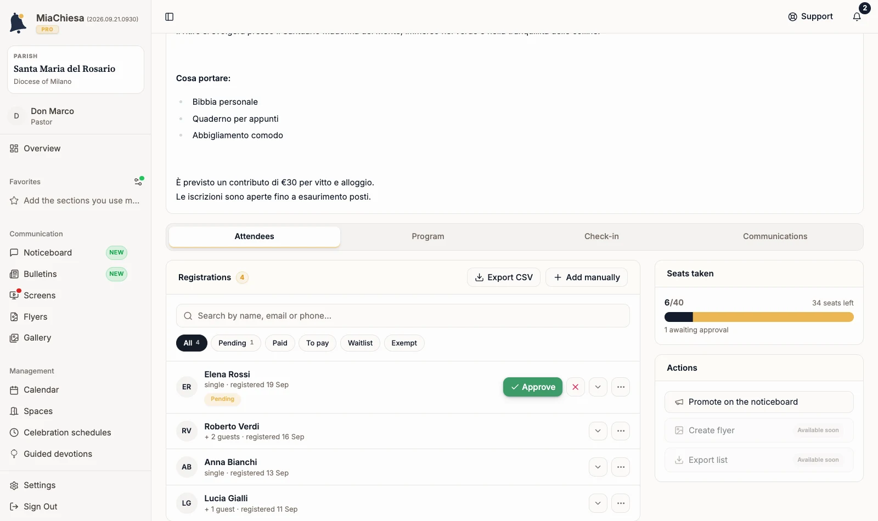The image size is (878, 521).
Task: Click the '1 awaiting approval' text
Action: 696,330
